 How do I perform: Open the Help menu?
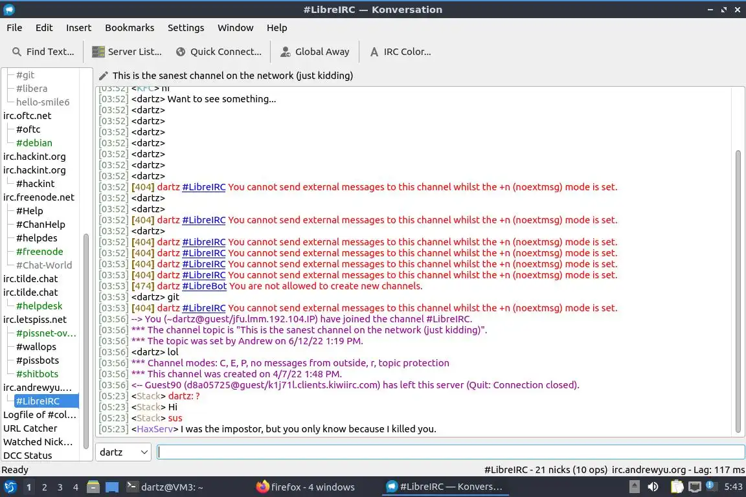[277, 28]
